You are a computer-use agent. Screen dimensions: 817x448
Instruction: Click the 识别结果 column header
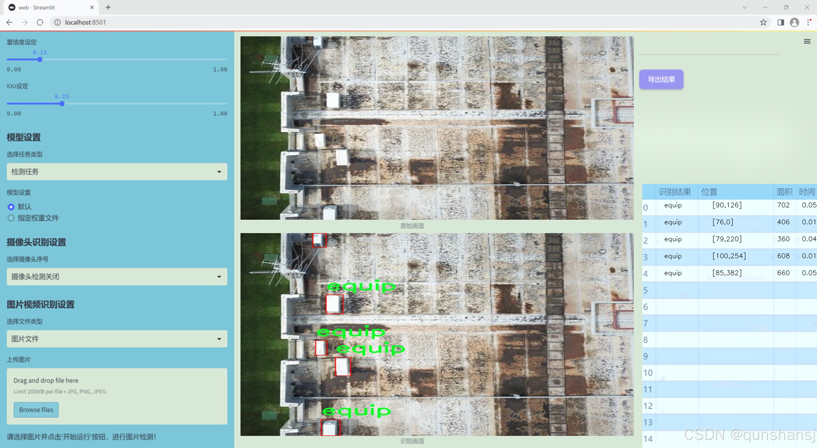click(x=674, y=192)
